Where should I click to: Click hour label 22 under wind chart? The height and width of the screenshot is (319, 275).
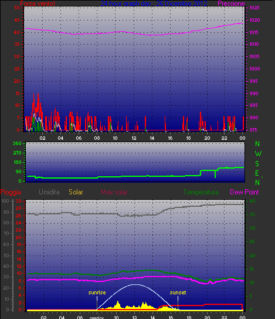[224, 138]
